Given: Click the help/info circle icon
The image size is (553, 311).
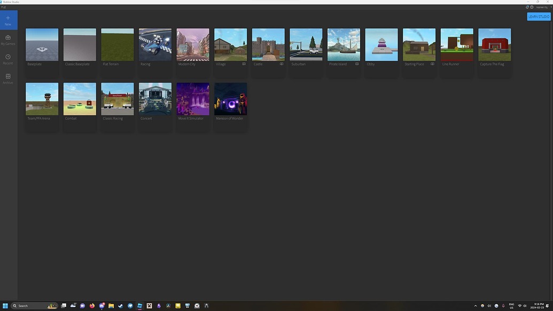Looking at the screenshot, I should pos(532,7).
